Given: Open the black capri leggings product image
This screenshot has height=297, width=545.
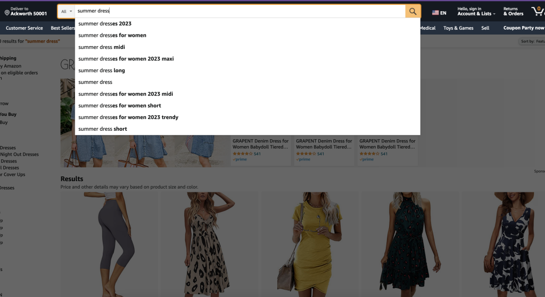Looking at the screenshot, I should 109,244.
